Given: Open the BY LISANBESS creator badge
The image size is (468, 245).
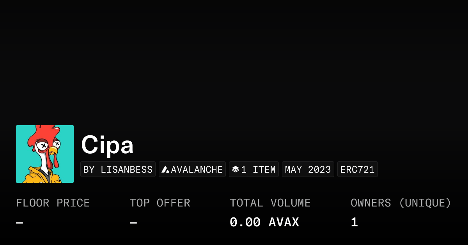Looking at the screenshot, I should click(118, 170).
